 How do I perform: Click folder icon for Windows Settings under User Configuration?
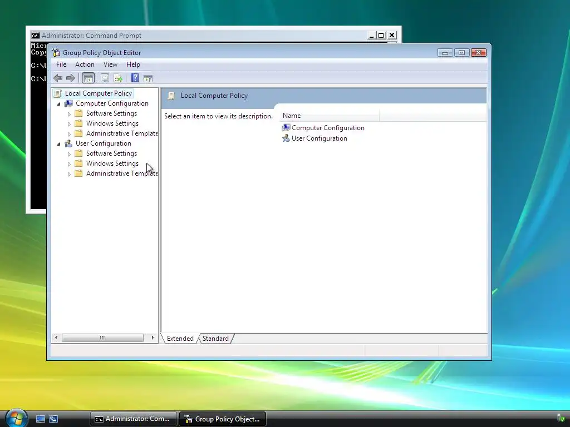pos(78,163)
